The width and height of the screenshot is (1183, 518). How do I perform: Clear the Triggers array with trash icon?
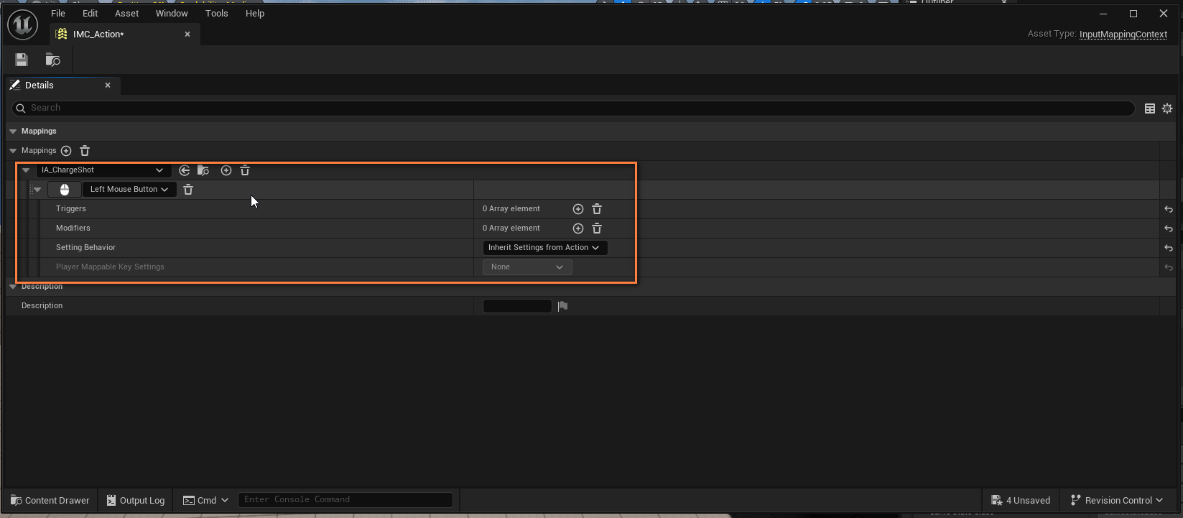(x=597, y=209)
